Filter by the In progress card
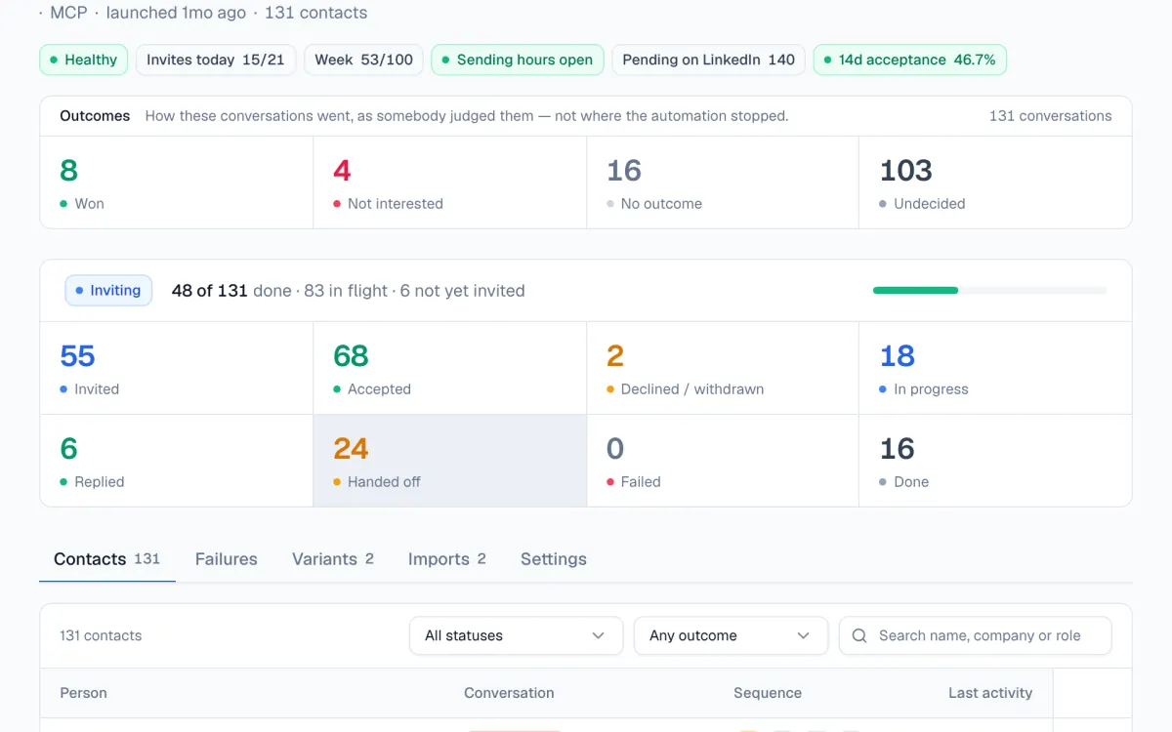Screen dimensions: 1172x732 [x=995, y=368]
